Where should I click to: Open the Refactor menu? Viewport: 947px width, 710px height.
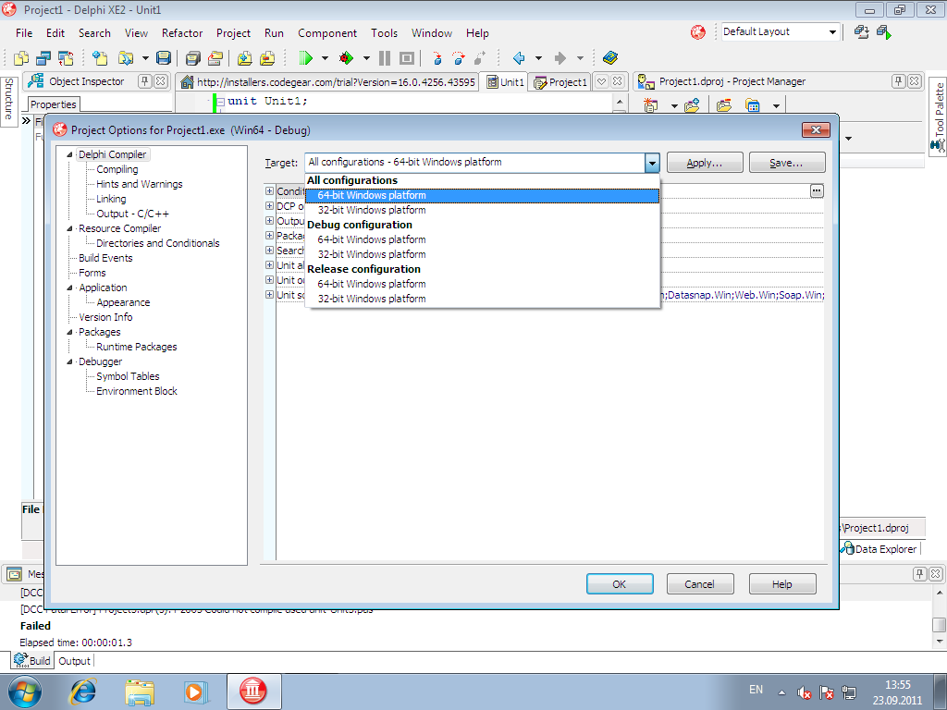pos(182,33)
